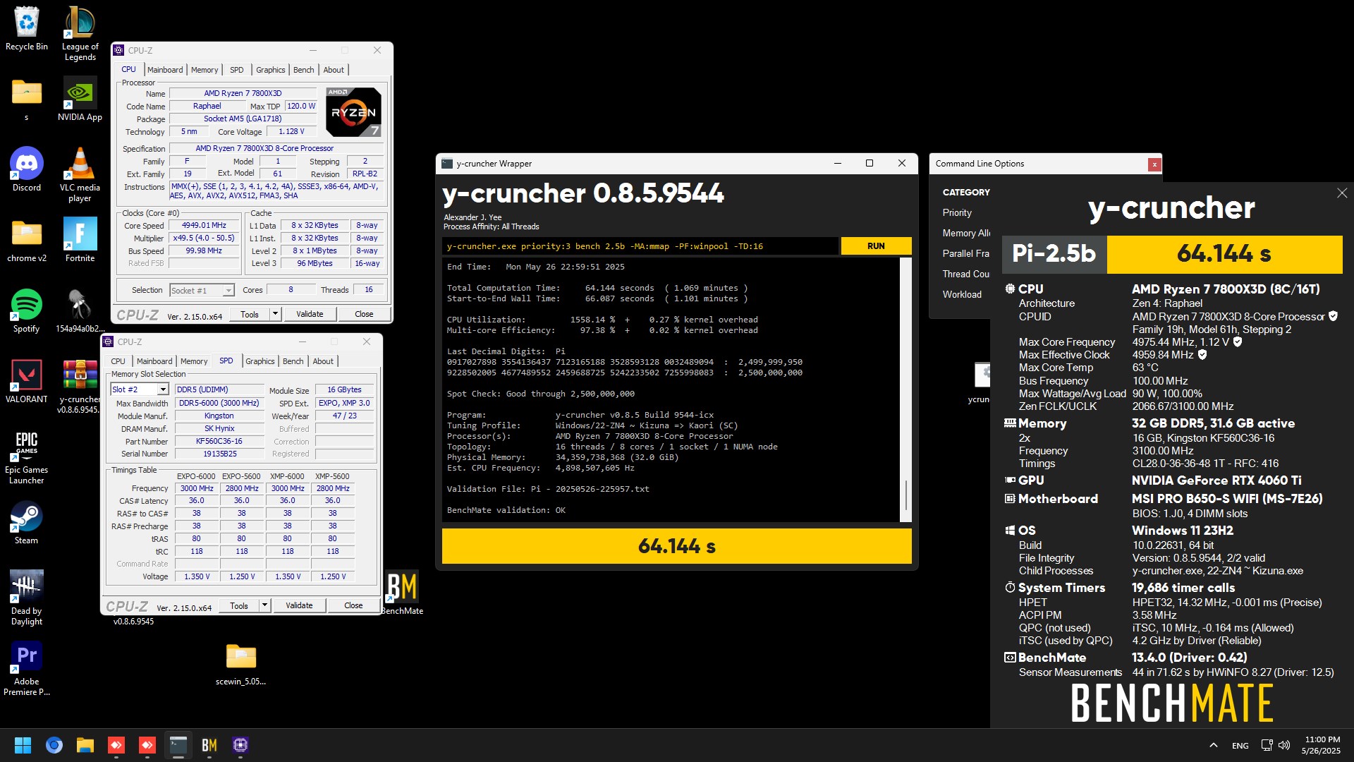Open the y-cruncher WinRAR archive icon
Screen dimensions: 1354x762
tap(80, 386)
